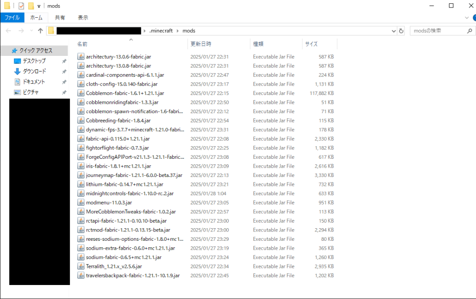Select reeses-sodium-options-fabric-1.8.0+mc1... file name

click(x=134, y=239)
